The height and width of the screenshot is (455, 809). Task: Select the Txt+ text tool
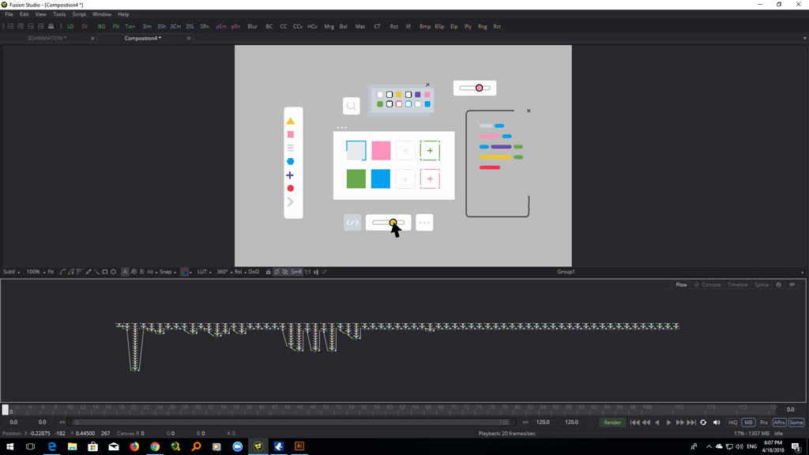(x=130, y=27)
